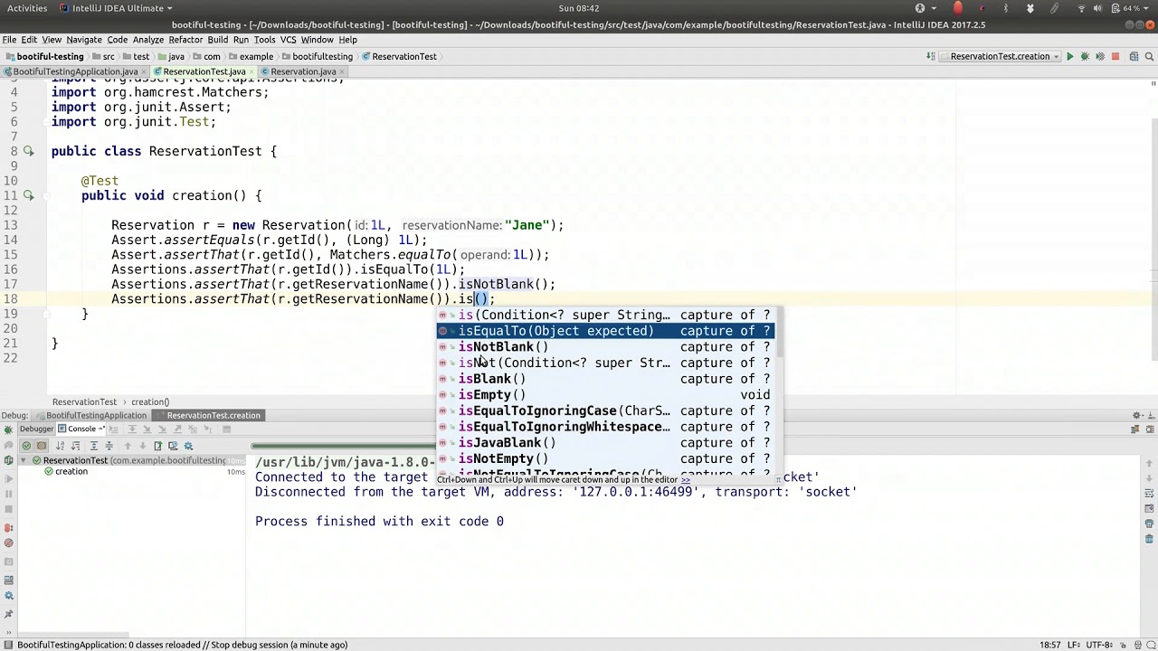Click the UTF-8 file encoding in the status bar
The height and width of the screenshot is (651, 1158).
[1099, 645]
